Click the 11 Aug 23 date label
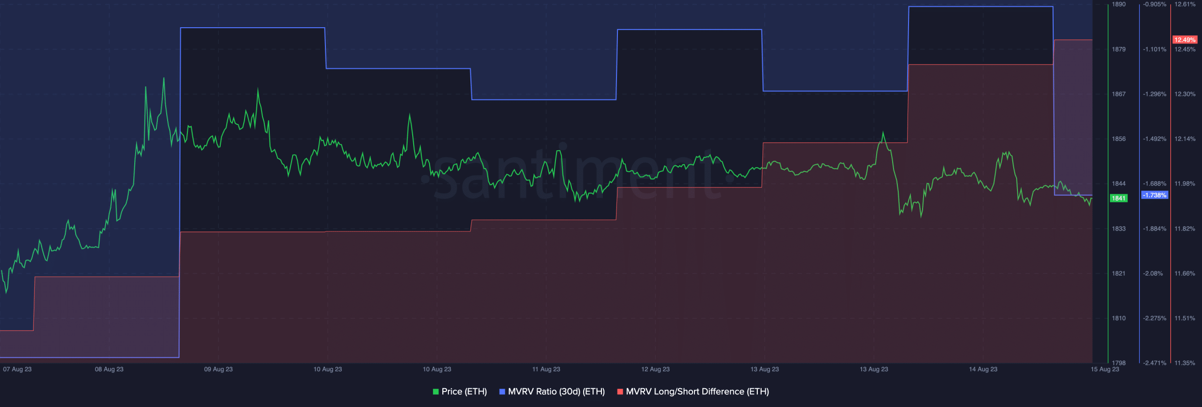The height and width of the screenshot is (407, 1202). [x=546, y=369]
